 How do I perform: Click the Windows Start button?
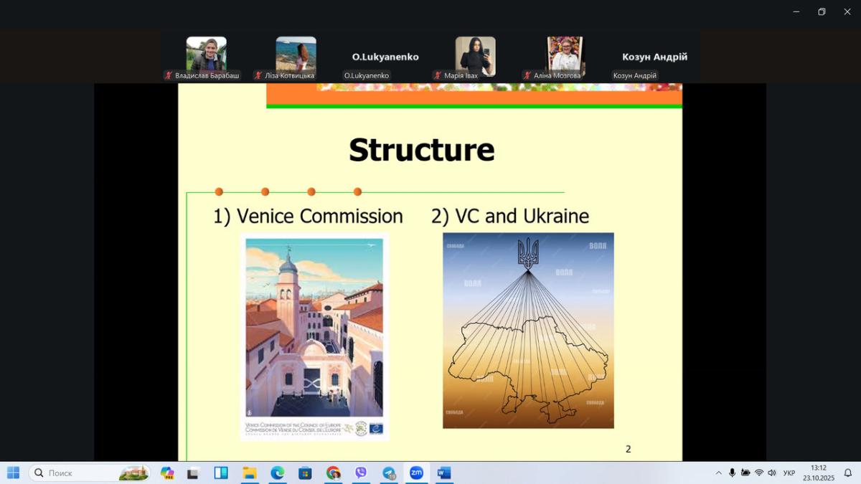tap(13, 473)
